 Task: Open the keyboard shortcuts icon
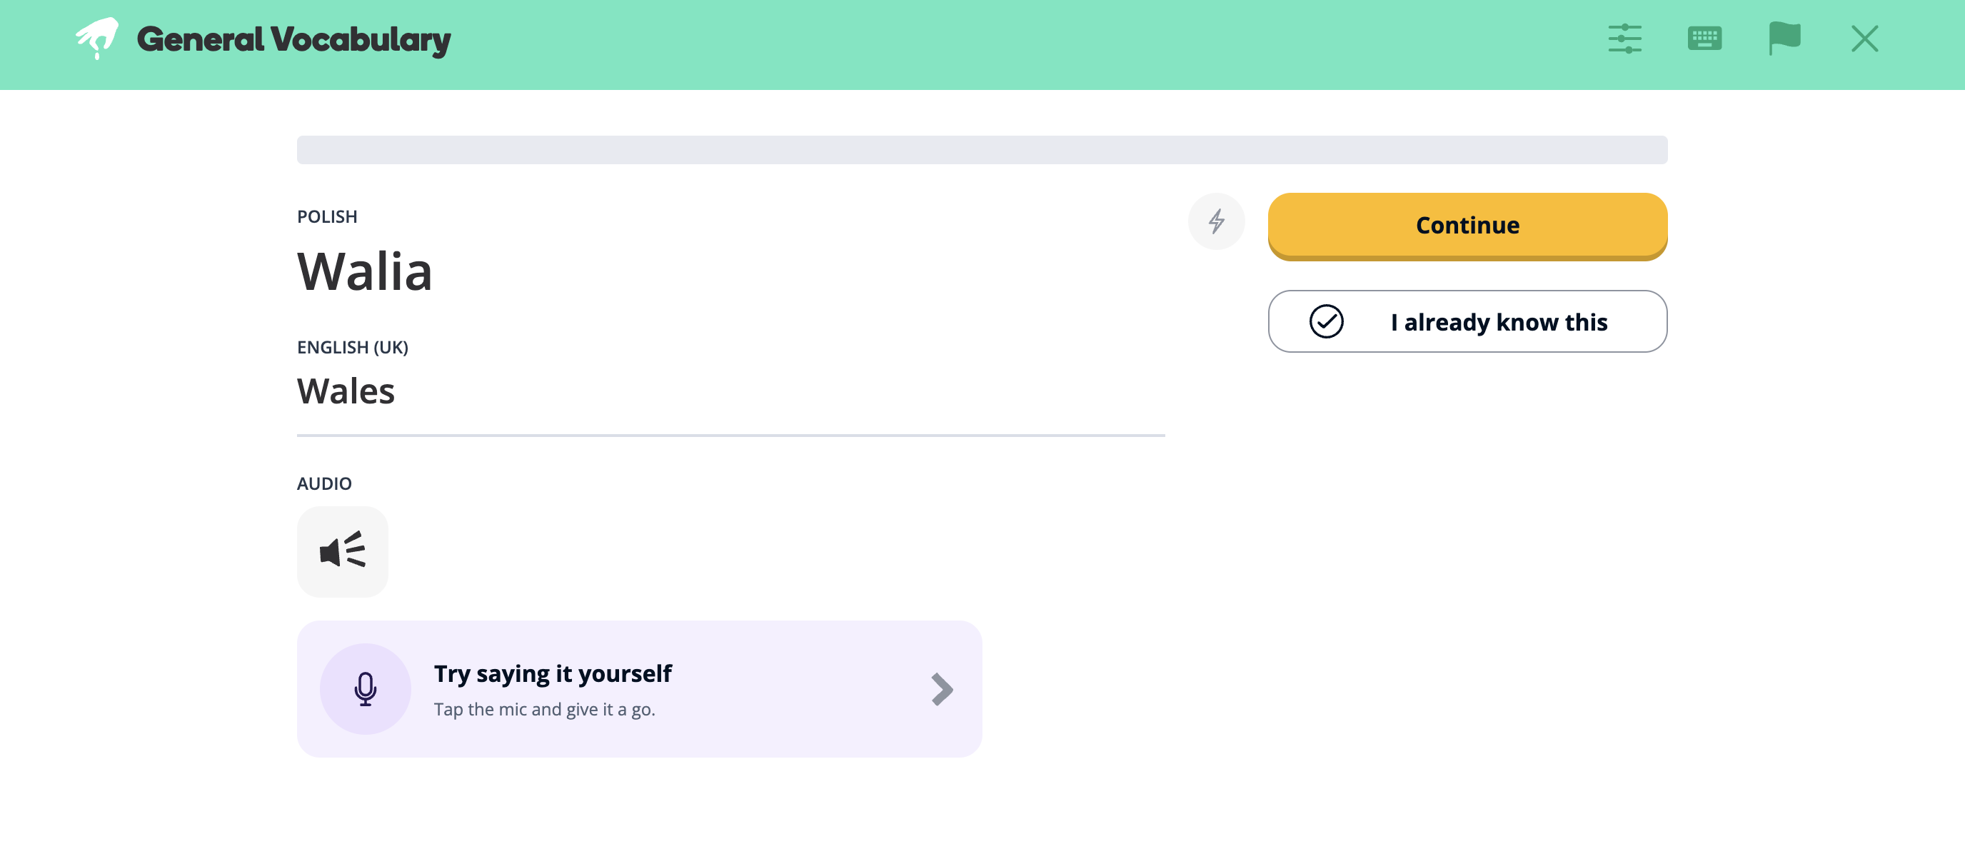pos(1704,39)
